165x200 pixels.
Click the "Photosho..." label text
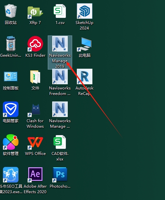[60, 186]
